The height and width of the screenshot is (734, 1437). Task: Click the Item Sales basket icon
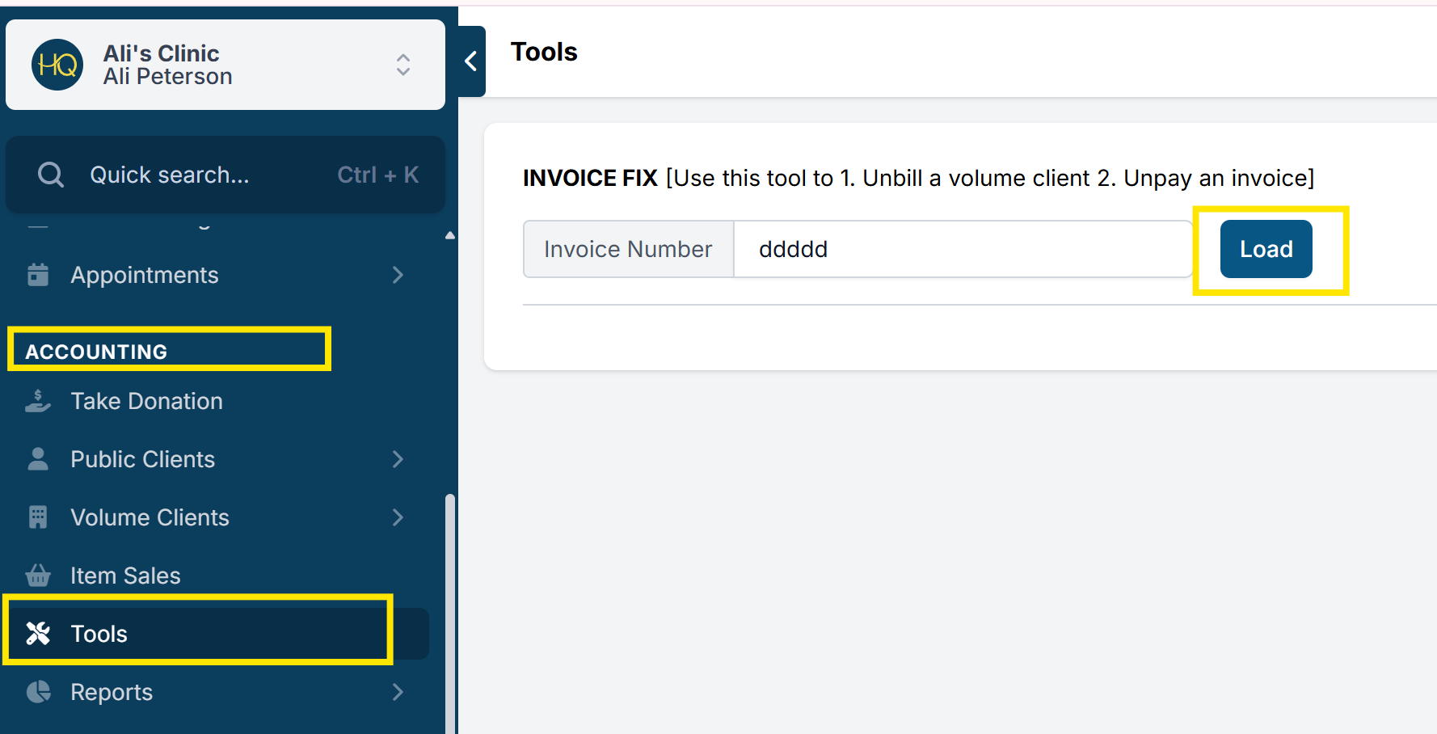(38, 576)
